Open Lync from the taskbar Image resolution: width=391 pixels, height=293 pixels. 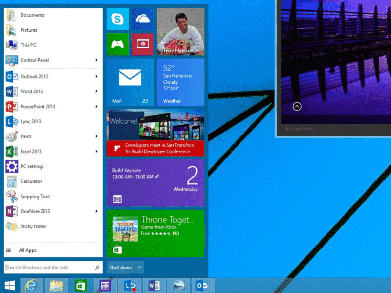[x=130, y=286]
